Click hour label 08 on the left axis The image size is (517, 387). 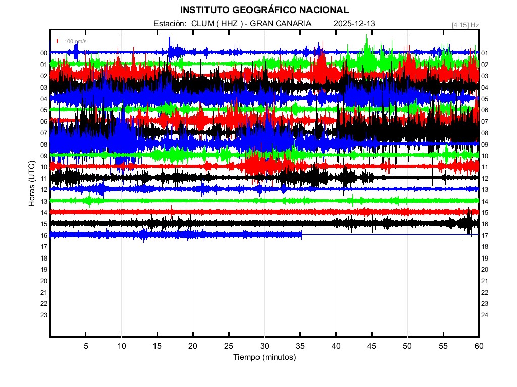[x=44, y=145]
